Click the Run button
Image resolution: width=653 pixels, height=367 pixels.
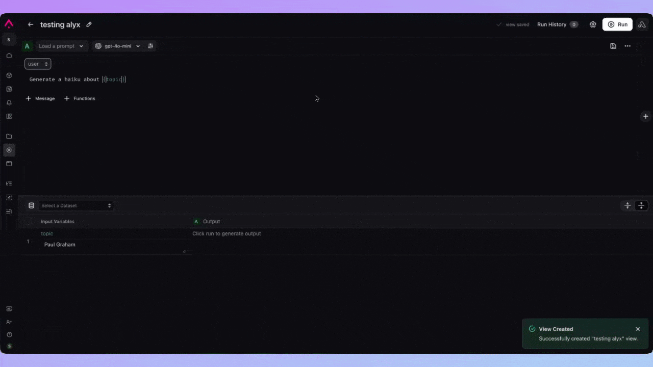617,24
